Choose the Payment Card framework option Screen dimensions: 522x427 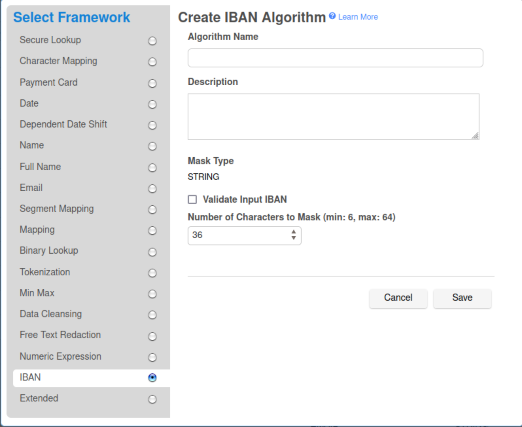(152, 83)
